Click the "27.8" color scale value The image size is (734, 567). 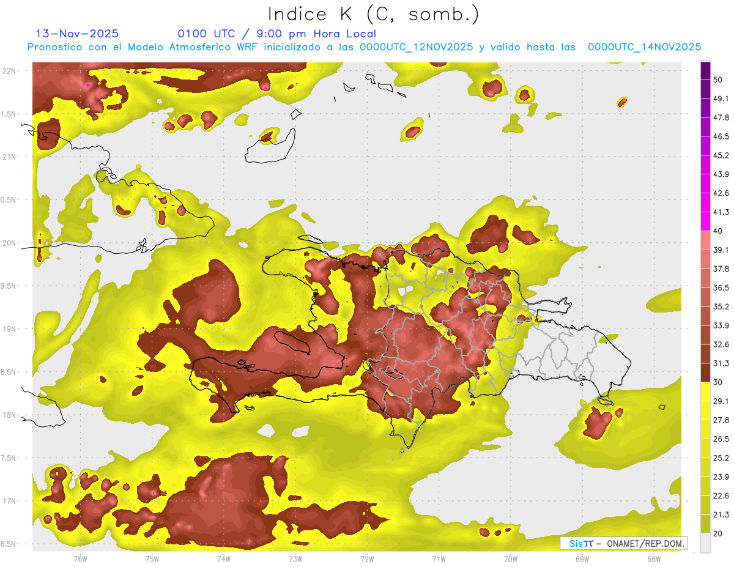721,420
